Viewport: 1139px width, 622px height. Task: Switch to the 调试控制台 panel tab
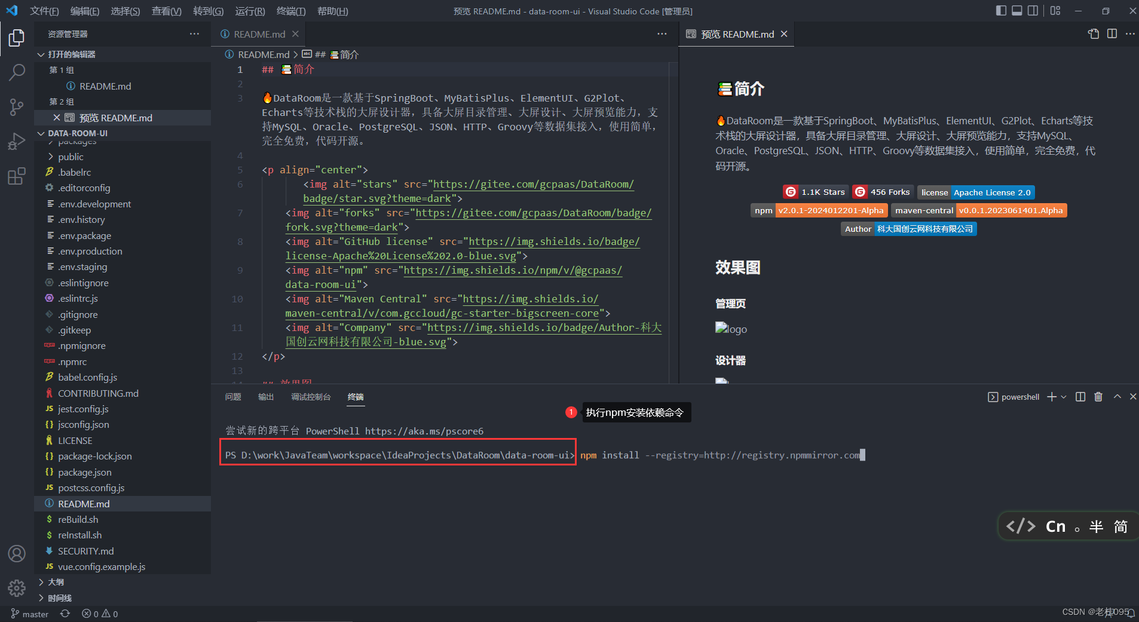[x=311, y=397]
